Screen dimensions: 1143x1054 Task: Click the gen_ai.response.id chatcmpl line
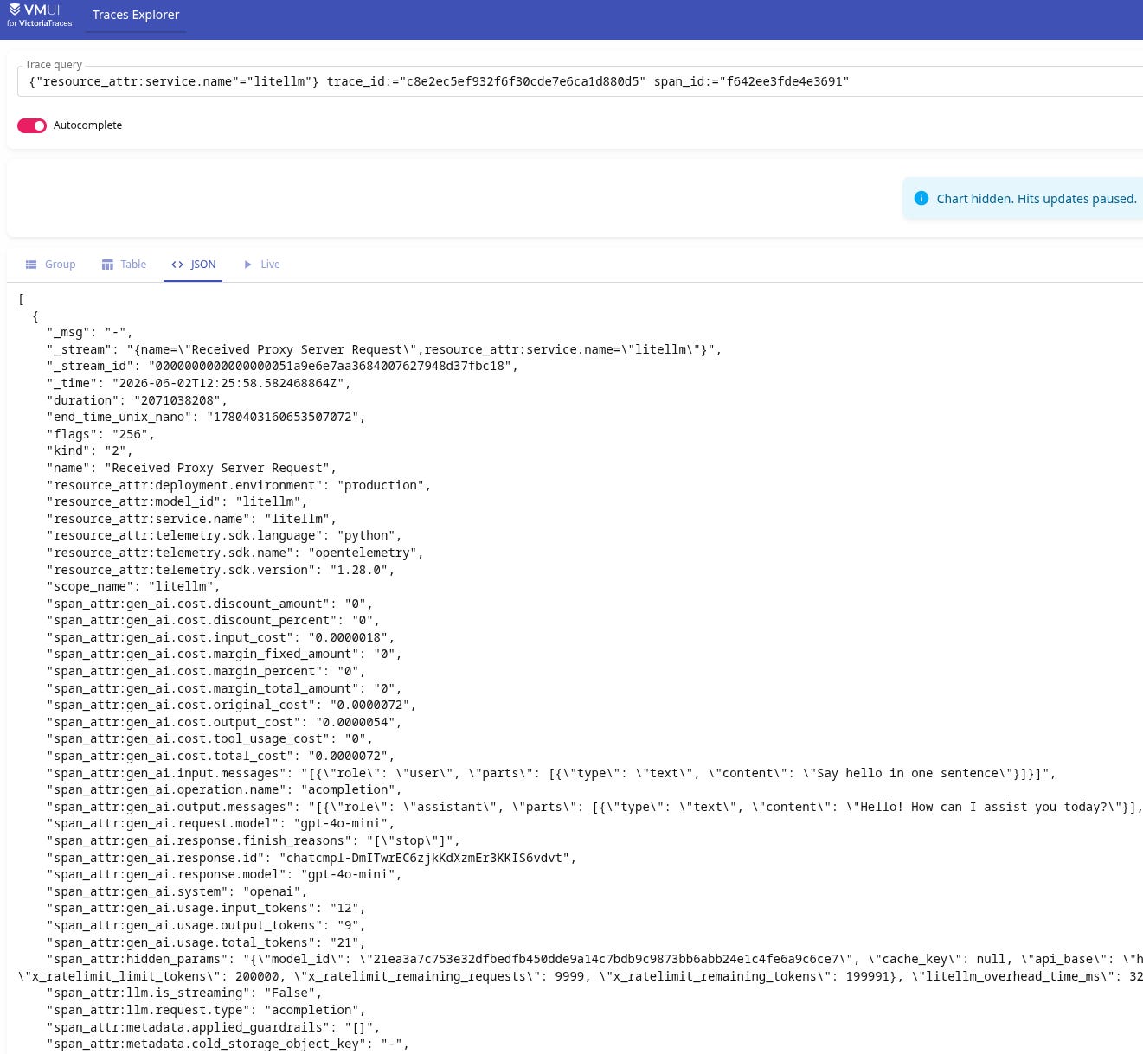tap(311, 858)
